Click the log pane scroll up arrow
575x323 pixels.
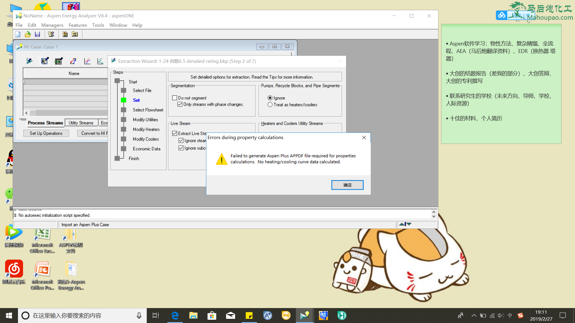coord(434,212)
